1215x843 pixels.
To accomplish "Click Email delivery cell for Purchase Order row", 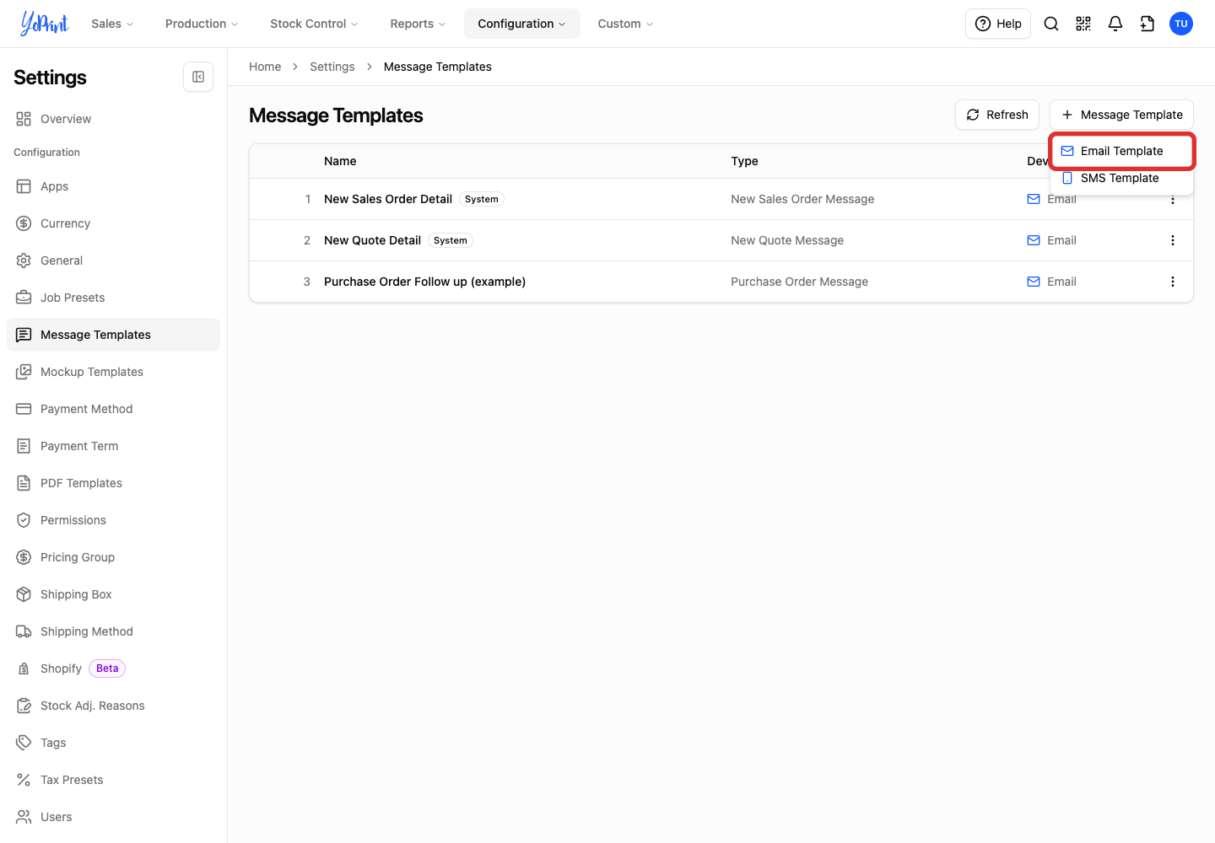I will pos(1051,282).
